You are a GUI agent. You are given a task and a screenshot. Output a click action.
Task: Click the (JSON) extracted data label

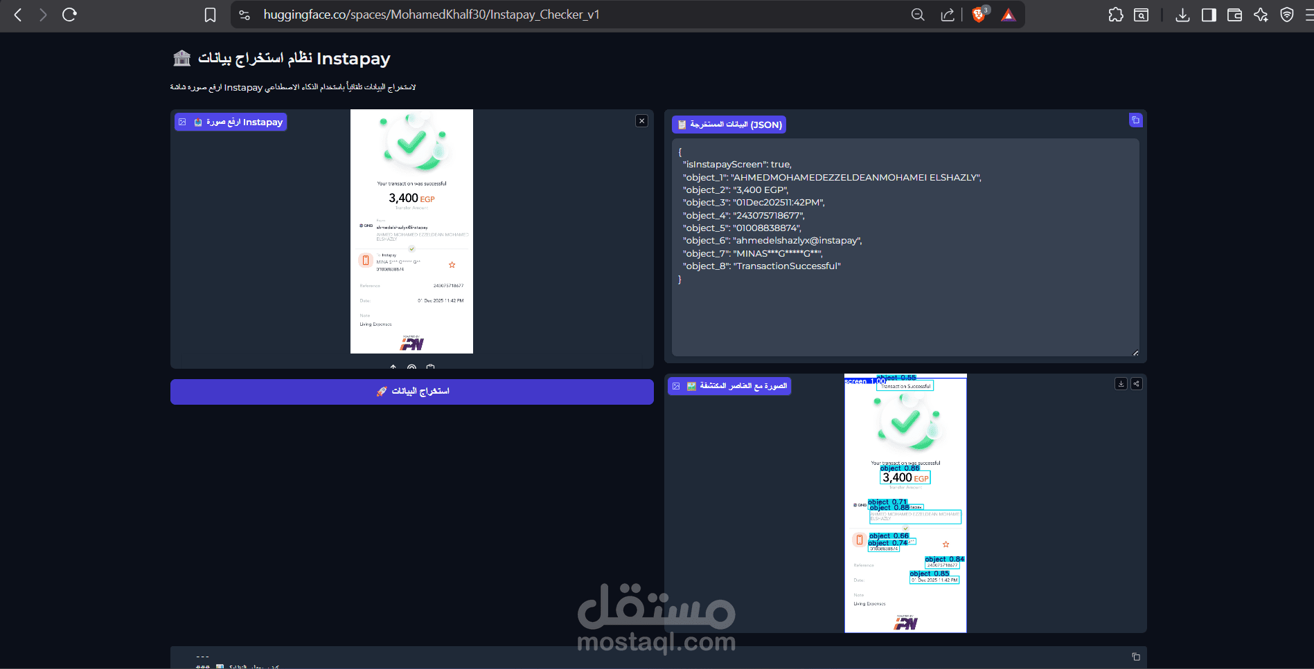[x=729, y=125]
